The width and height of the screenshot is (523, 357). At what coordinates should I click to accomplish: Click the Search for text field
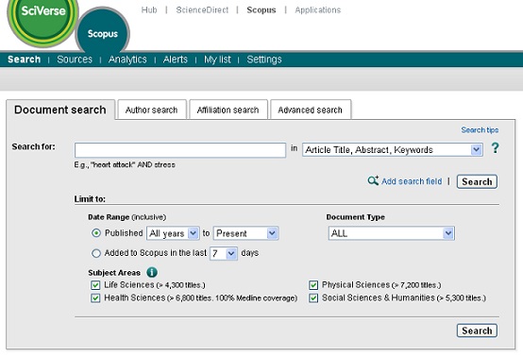click(x=180, y=150)
